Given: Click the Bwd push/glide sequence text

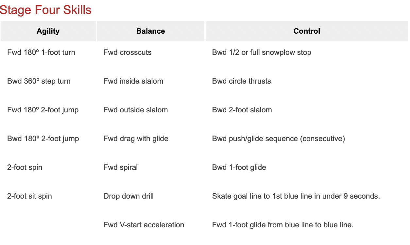Looking at the screenshot, I should pyautogui.click(x=279, y=139).
